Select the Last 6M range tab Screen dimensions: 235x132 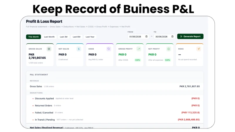(77, 37)
